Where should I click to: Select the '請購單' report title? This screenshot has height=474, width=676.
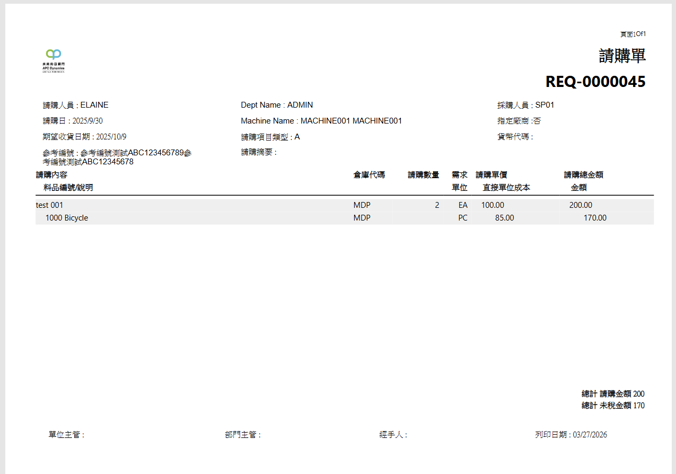(x=622, y=56)
